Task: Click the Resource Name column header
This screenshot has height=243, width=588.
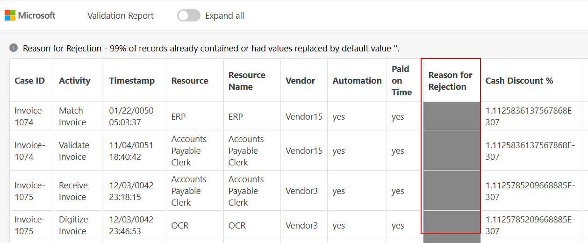Action: click(x=247, y=81)
